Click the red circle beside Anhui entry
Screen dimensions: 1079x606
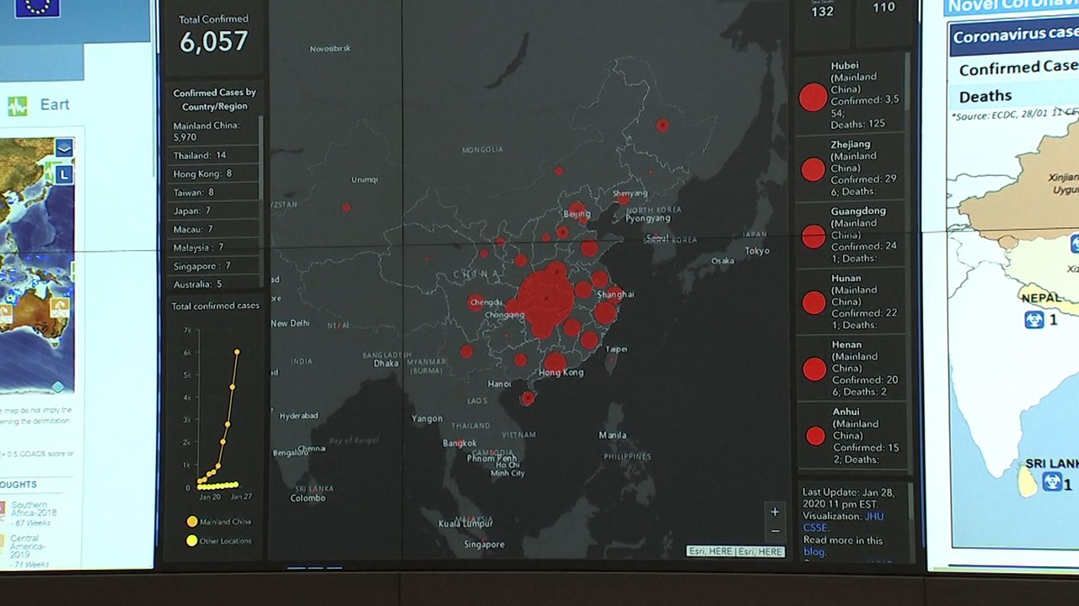(815, 436)
